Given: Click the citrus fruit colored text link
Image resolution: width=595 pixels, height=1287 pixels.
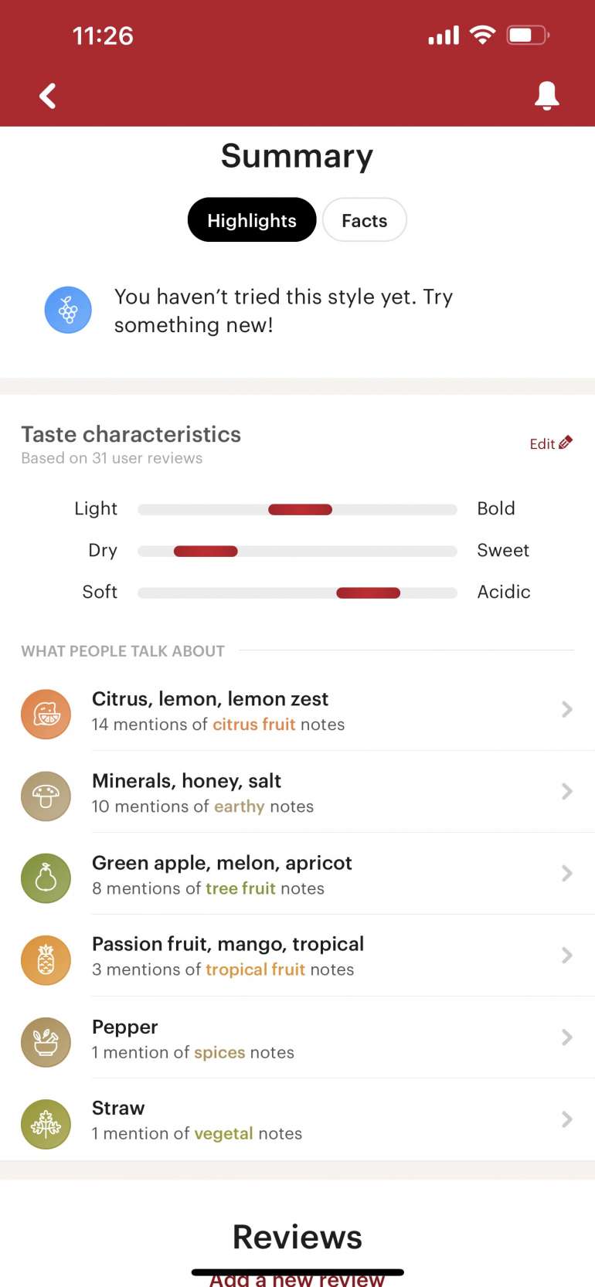Looking at the screenshot, I should tap(254, 724).
